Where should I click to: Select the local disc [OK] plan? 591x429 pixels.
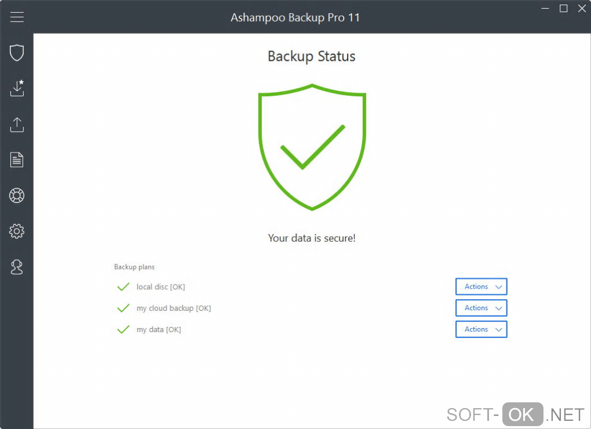[160, 287]
